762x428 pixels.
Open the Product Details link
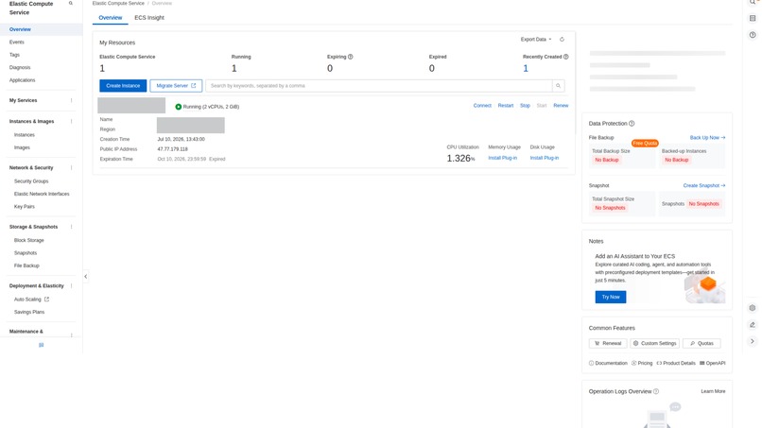(x=676, y=364)
